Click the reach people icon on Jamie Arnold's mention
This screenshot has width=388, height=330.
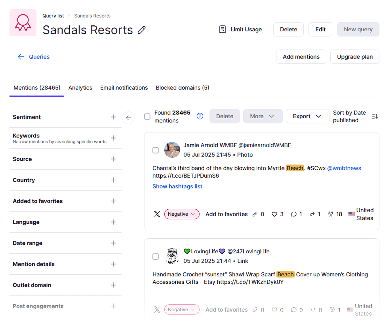331,214
